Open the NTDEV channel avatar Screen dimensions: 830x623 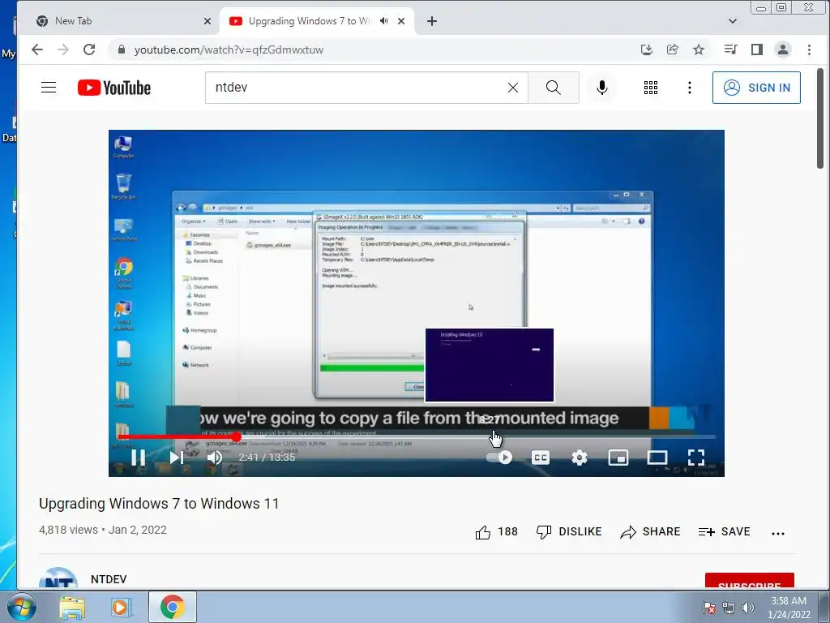[x=58, y=578]
